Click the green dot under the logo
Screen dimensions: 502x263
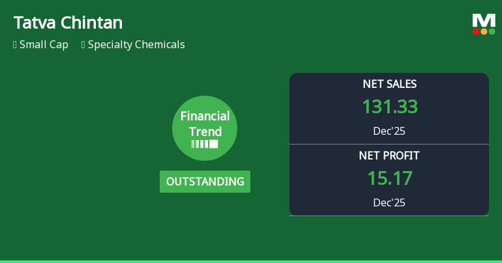point(492,31)
